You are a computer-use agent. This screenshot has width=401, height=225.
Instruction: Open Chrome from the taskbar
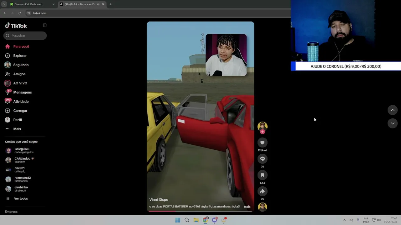205,220
